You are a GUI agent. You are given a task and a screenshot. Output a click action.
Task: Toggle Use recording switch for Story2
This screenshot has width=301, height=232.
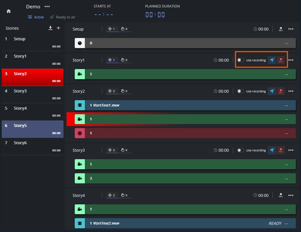pyautogui.click(x=241, y=91)
